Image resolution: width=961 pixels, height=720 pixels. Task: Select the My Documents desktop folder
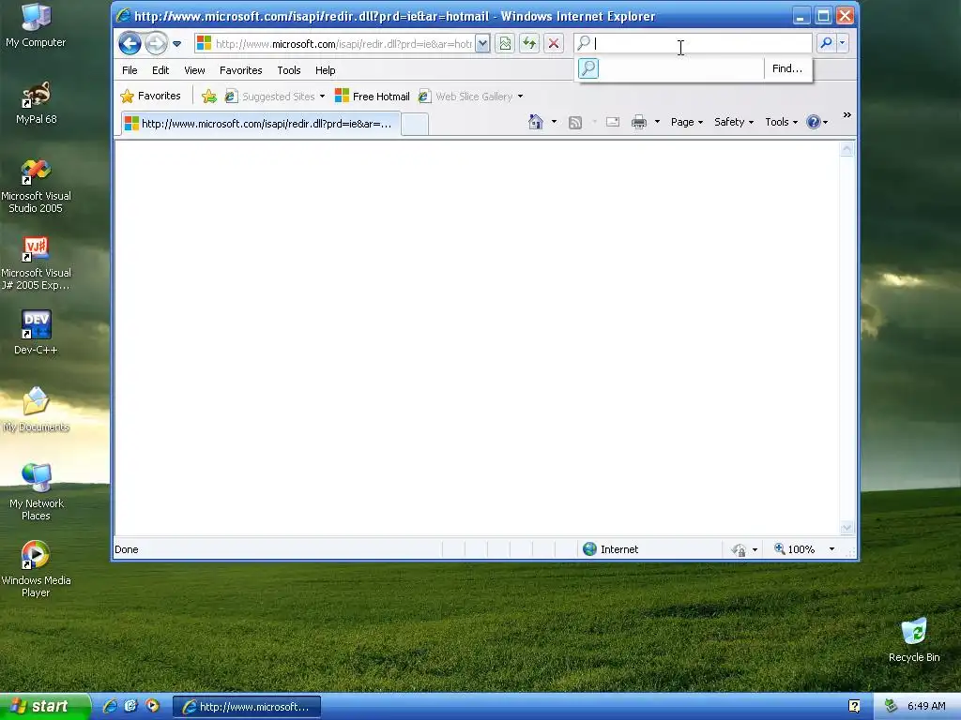(36, 411)
